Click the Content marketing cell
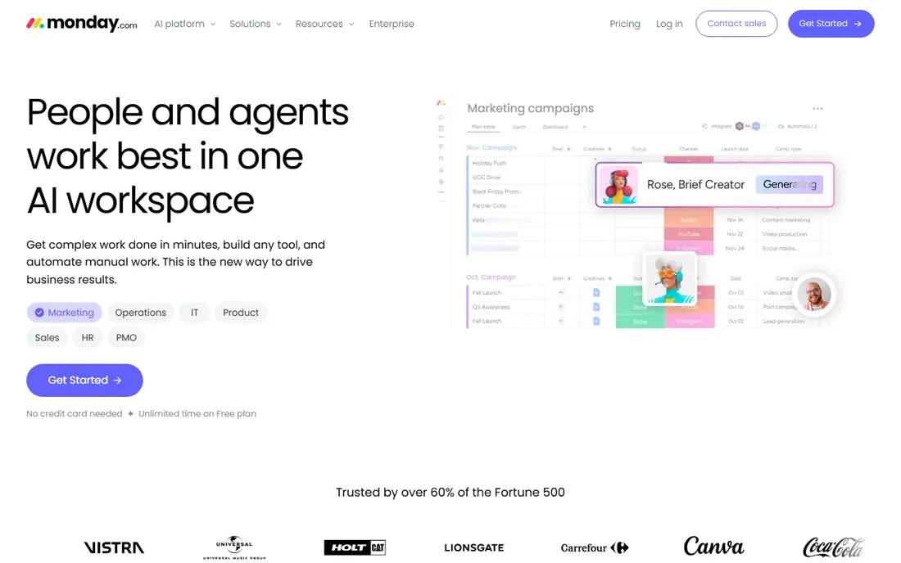901x563 pixels. coord(786,220)
